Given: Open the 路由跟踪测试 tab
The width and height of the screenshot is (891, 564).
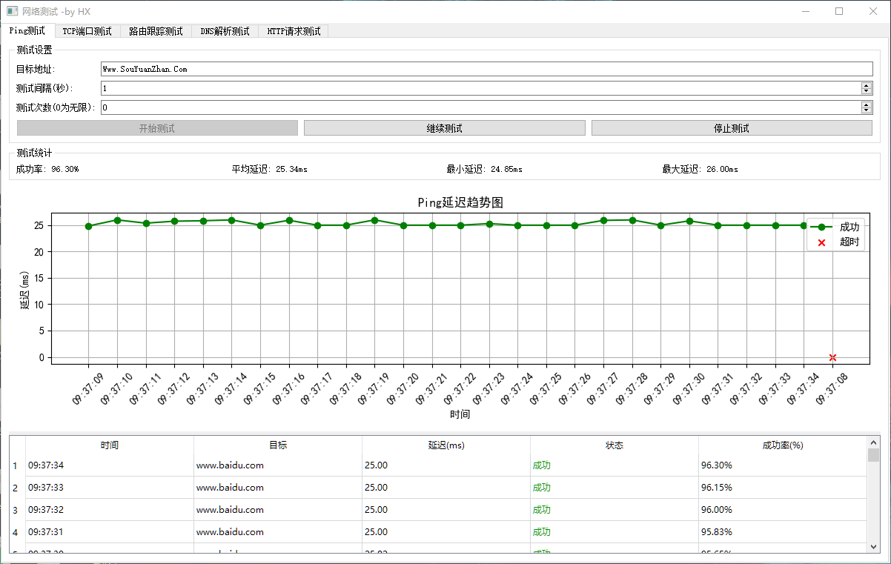Looking at the screenshot, I should 156,31.
